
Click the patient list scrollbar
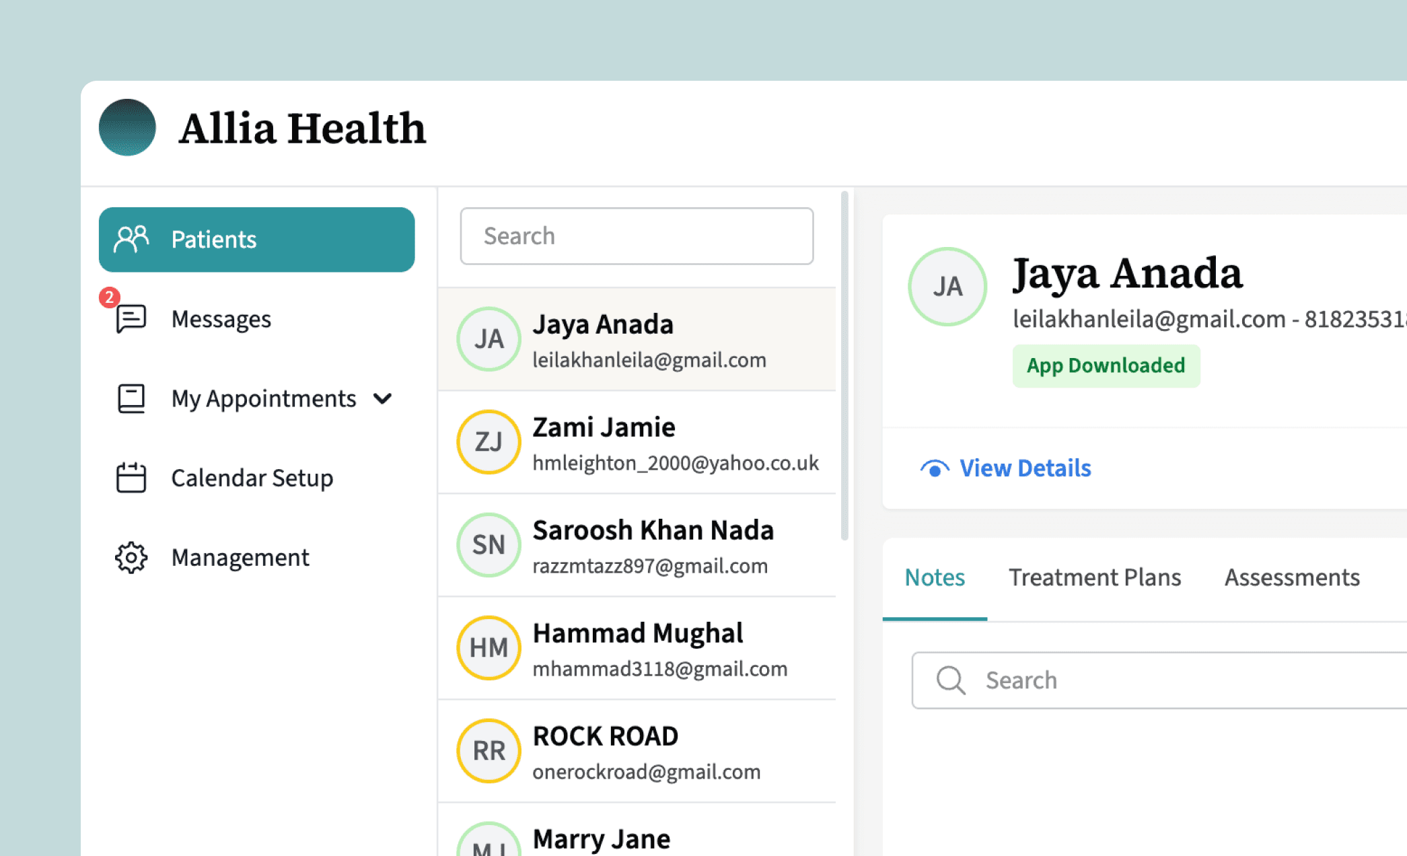(x=844, y=365)
